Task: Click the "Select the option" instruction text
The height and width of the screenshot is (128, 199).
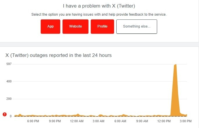Action: pos(99,14)
